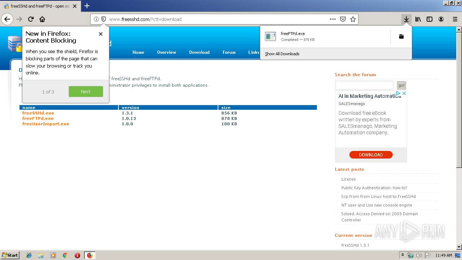Open the content blocking shield icon
Screen dimensions: 462x260
pos(103,19)
